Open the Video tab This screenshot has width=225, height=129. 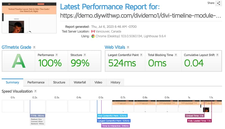pos(98,82)
